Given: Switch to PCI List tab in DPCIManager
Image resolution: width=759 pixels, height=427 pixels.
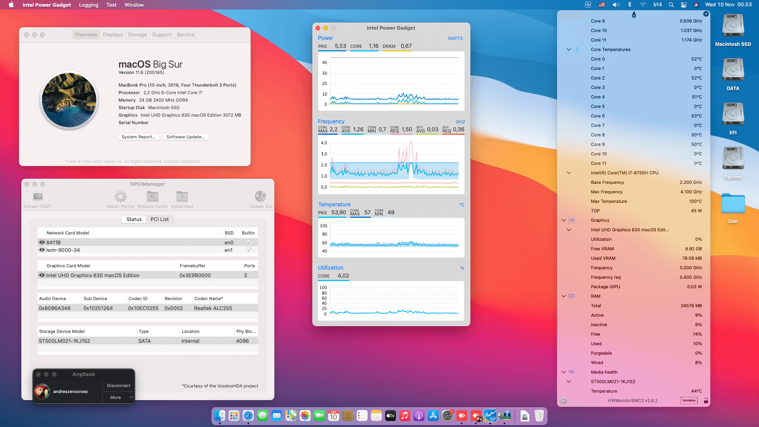Looking at the screenshot, I should tap(159, 219).
